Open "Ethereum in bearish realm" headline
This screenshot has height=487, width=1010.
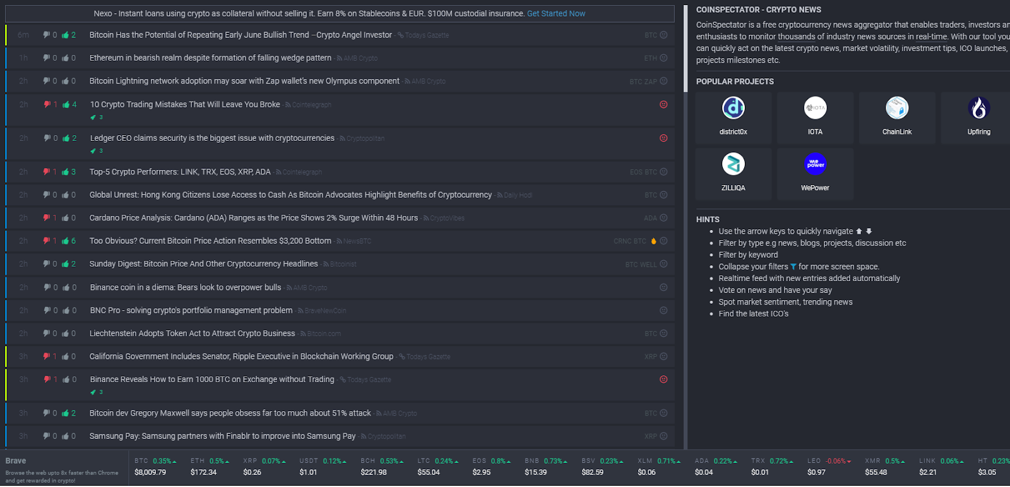(x=210, y=58)
